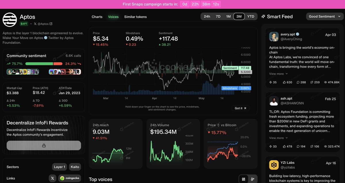Select the 24h time range
This screenshot has height=183, width=345.
pos(207,16)
